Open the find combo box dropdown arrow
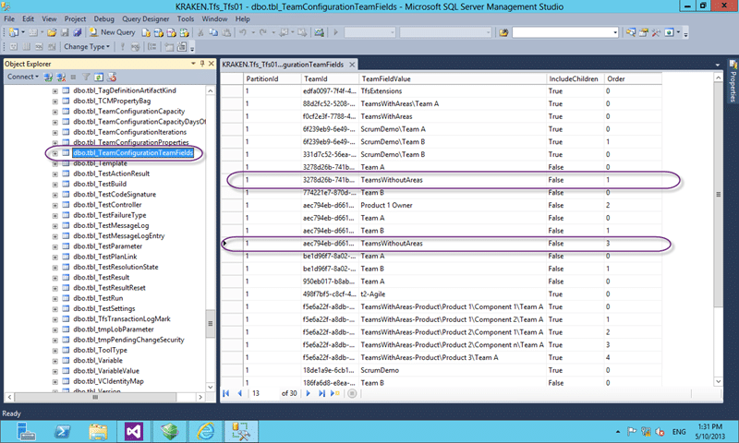739x443 pixels. coord(615,32)
